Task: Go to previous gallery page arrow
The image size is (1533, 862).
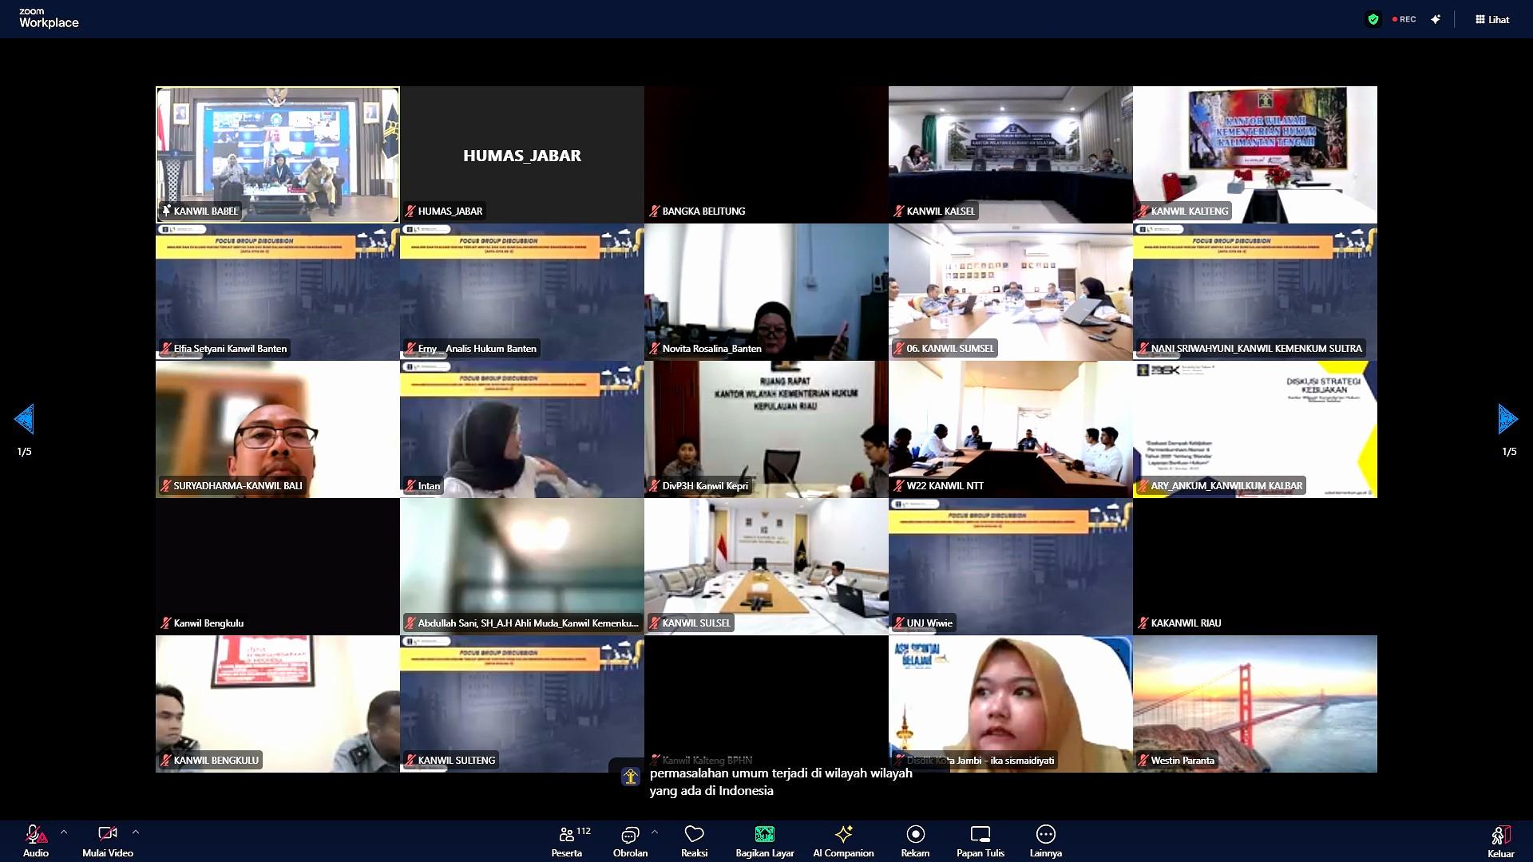Action: click(24, 419)
